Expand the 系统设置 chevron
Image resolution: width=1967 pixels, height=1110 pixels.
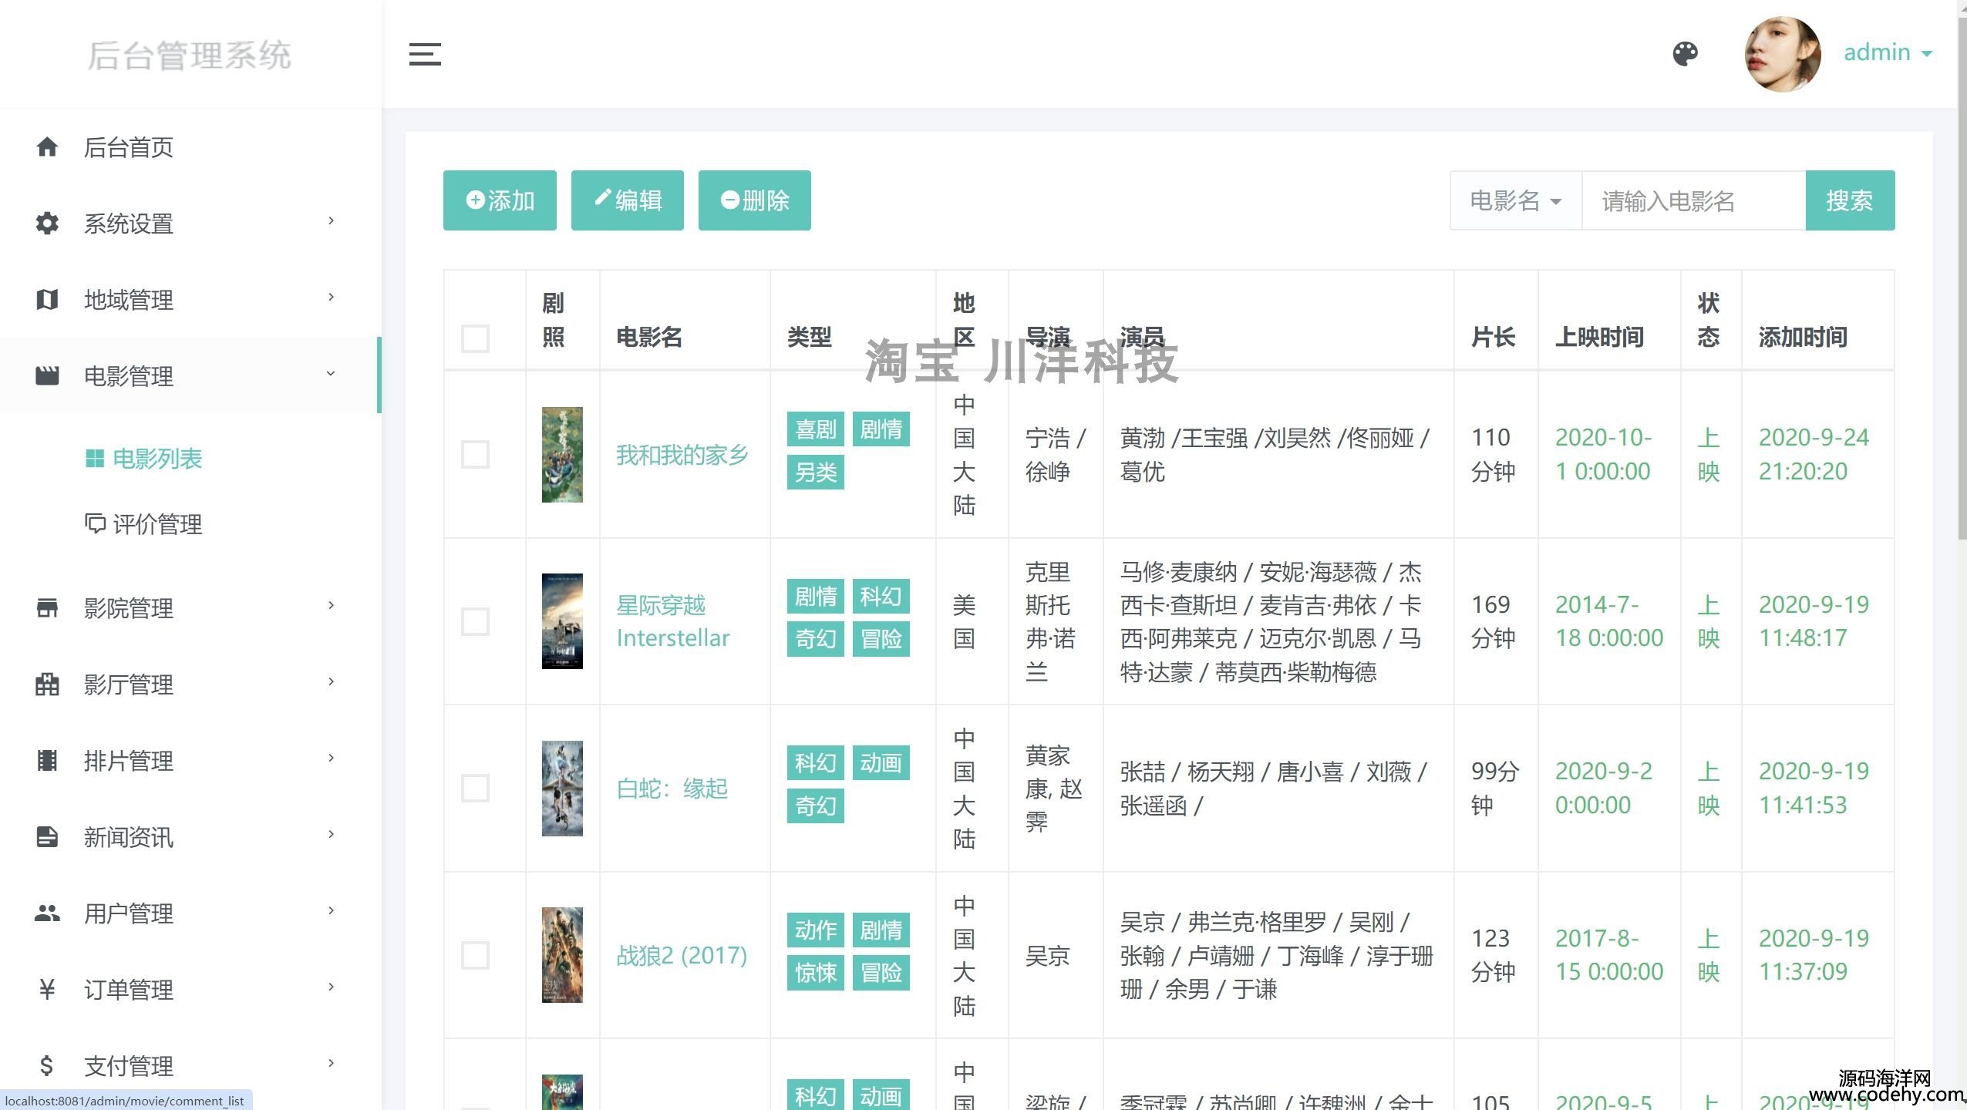(x=331, y=221)
